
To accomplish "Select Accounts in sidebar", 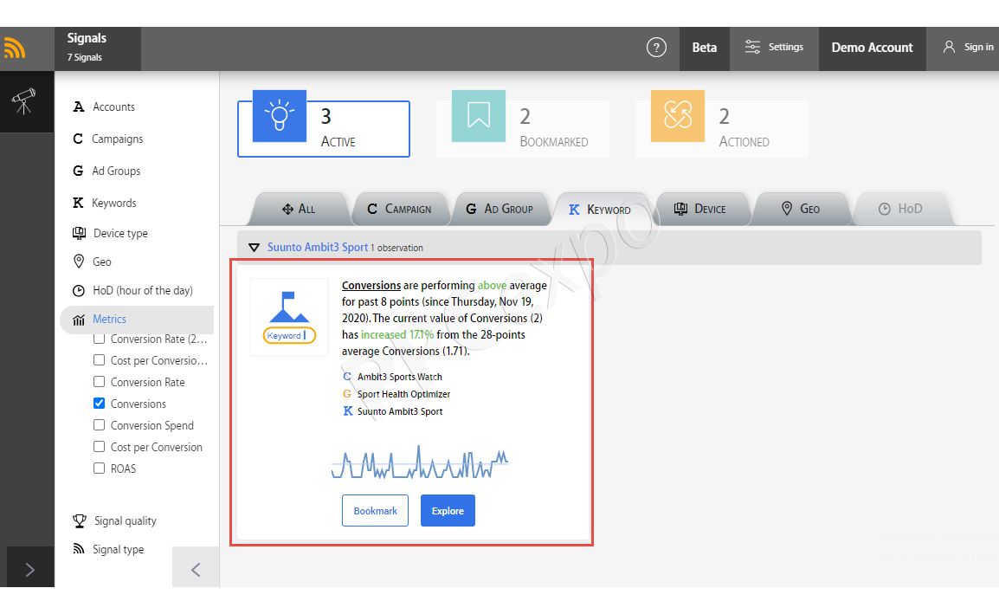I will 105,107.
